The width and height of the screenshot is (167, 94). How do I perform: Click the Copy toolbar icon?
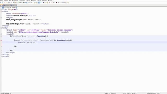pyautogui.click(x=14, y=3)
